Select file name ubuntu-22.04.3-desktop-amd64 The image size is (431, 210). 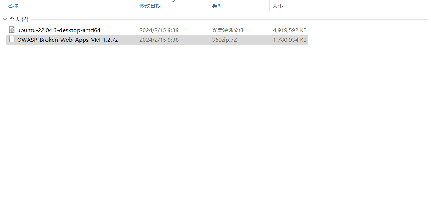pos(59,30)
